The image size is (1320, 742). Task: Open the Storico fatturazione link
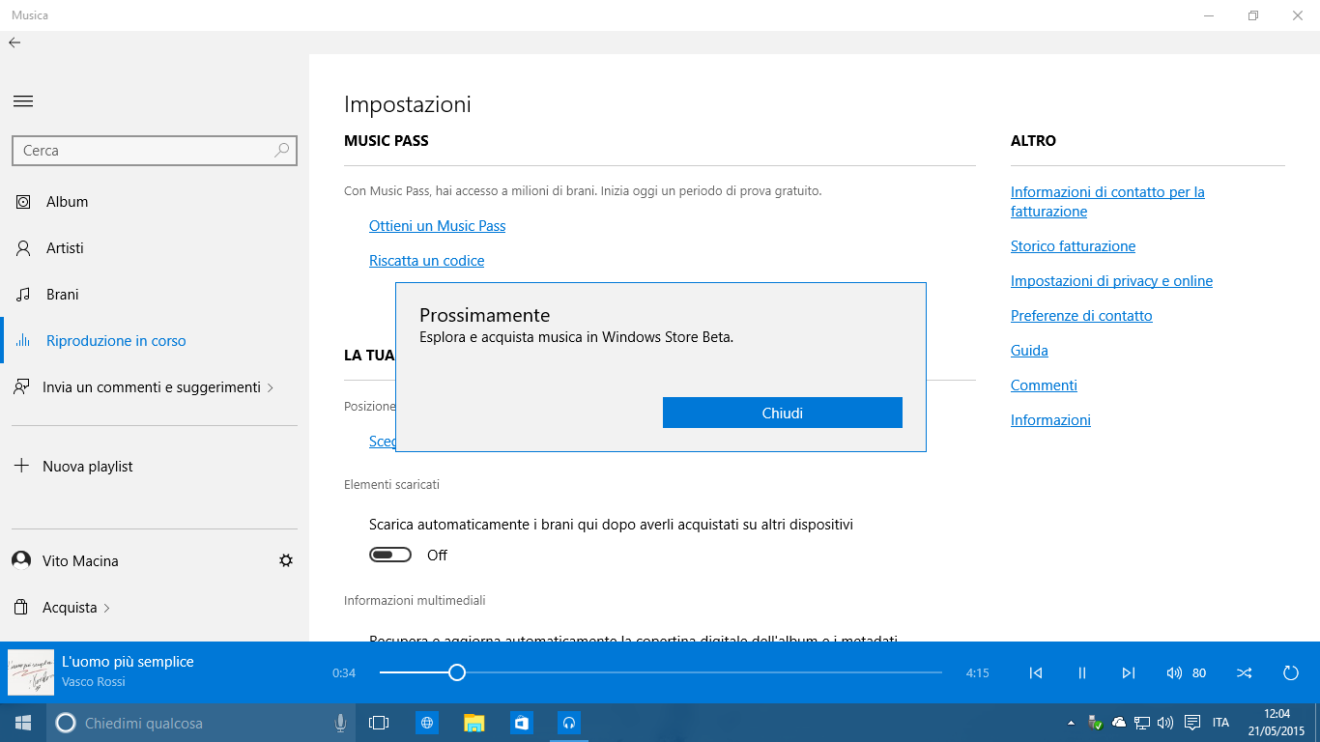(1074, 246)
